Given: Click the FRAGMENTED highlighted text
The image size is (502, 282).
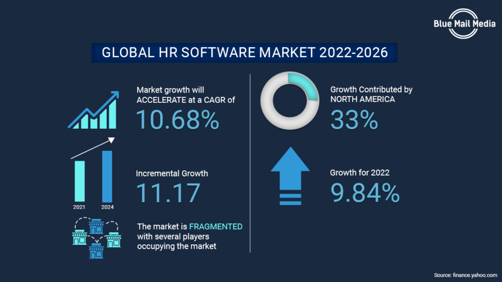Looking at the screenshot, I should pos(216,226).
